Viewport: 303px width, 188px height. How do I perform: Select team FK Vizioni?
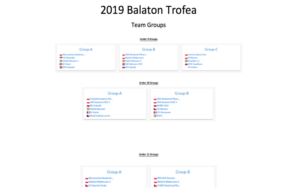point(193,67)
